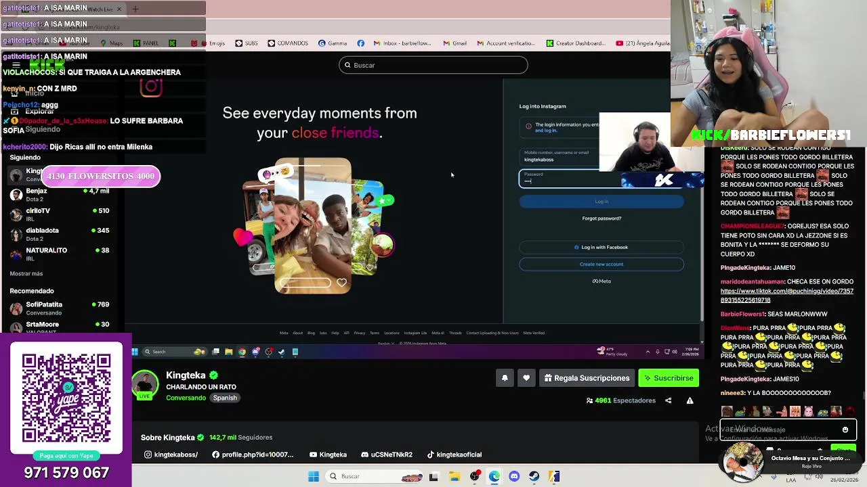Open the Gamma bookmark
Viewport: 867px width, 487px height.
(x=333, y=43)
